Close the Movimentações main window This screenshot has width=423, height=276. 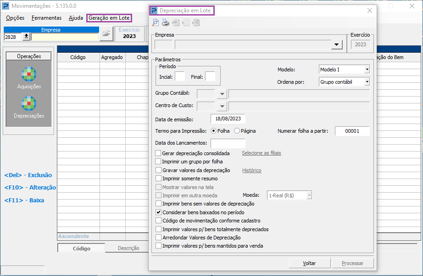click(412, 6)
